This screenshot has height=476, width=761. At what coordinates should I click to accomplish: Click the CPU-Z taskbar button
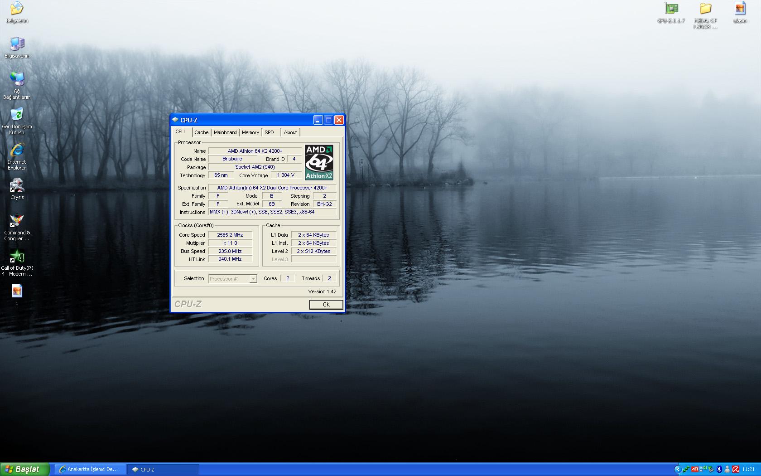[163, 470]
